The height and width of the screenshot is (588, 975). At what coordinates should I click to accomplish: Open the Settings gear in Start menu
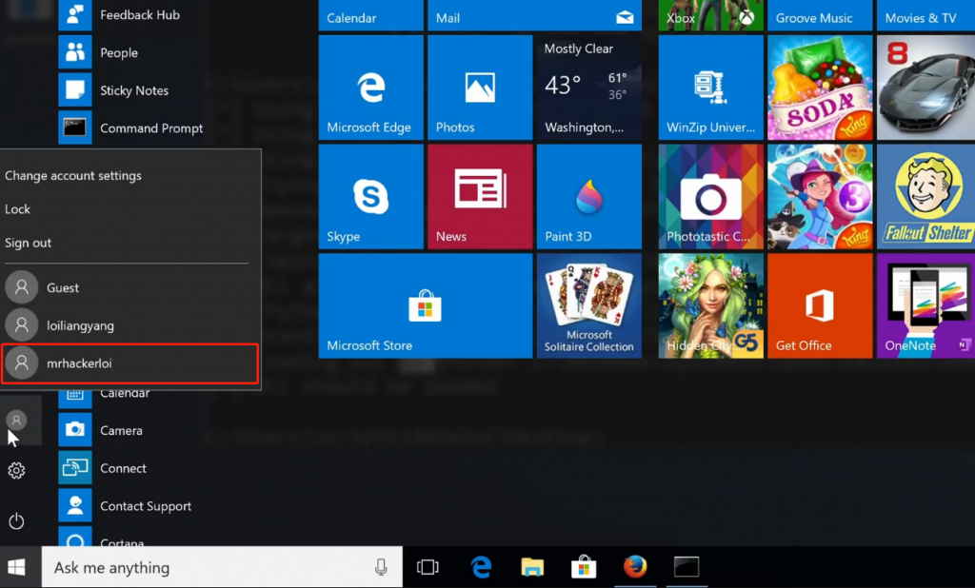16,470
